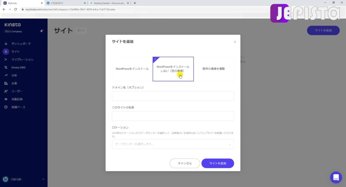
Task: Click the Company name in sidebar header
Action: (x=14, y=31)
